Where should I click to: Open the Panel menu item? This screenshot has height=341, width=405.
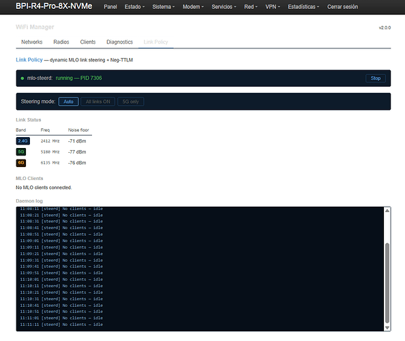tap(110, 7)
